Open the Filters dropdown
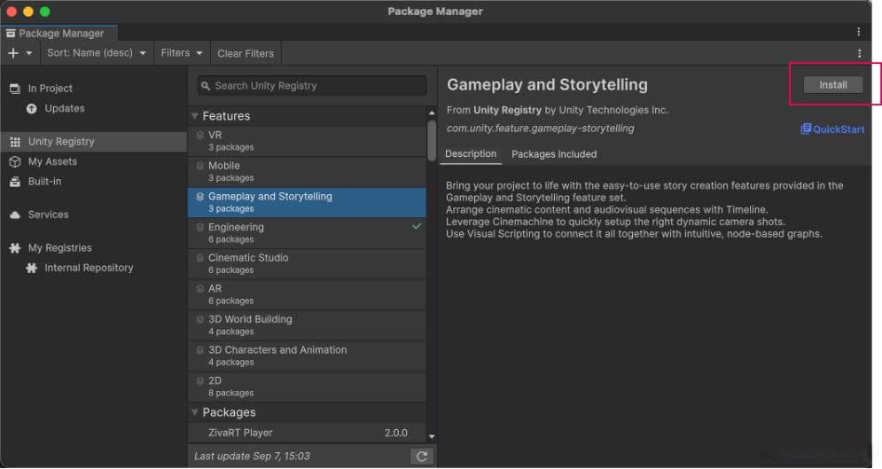 tap(181, 53)
